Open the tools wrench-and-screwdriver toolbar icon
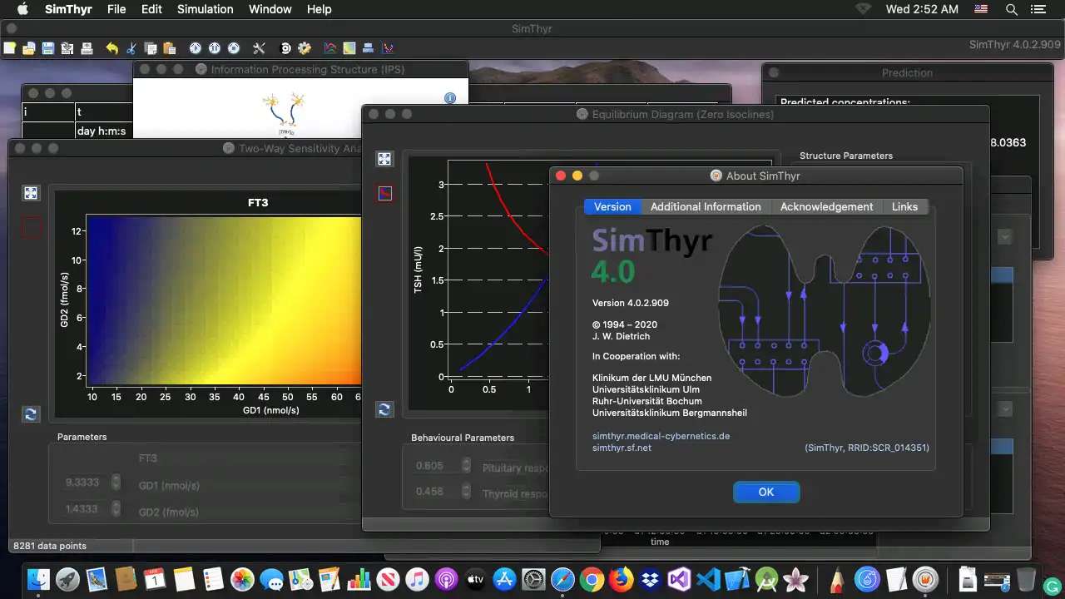The height and width of the screenshot is (599, 1065). pos(259,48)
